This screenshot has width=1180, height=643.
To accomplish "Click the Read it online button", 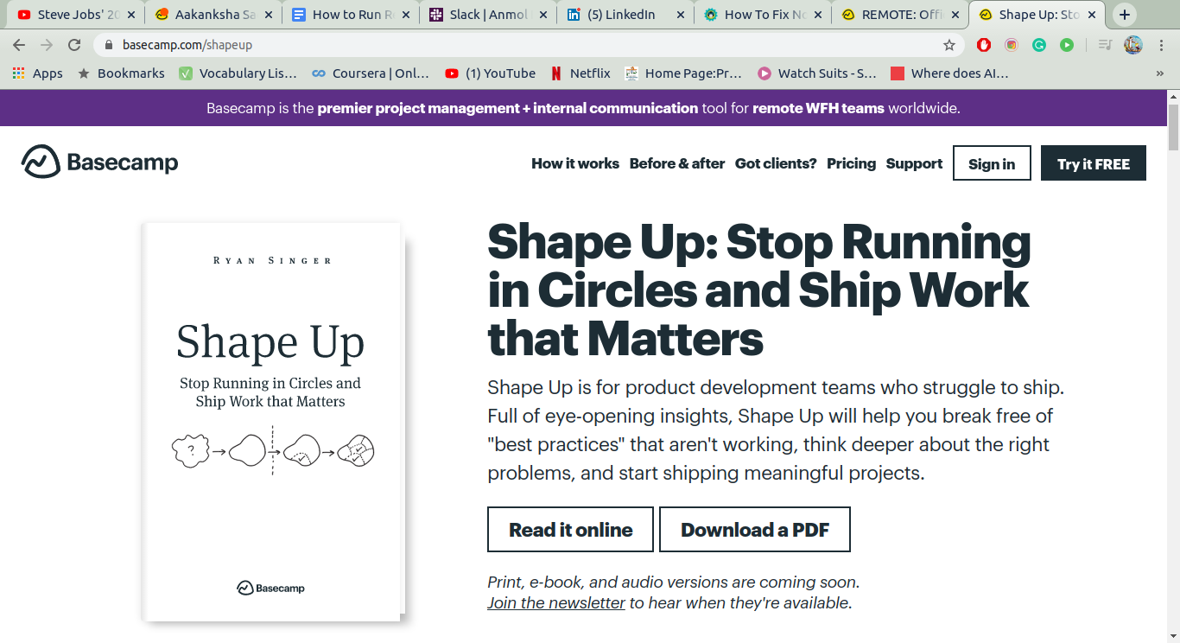I will point(570,530).
